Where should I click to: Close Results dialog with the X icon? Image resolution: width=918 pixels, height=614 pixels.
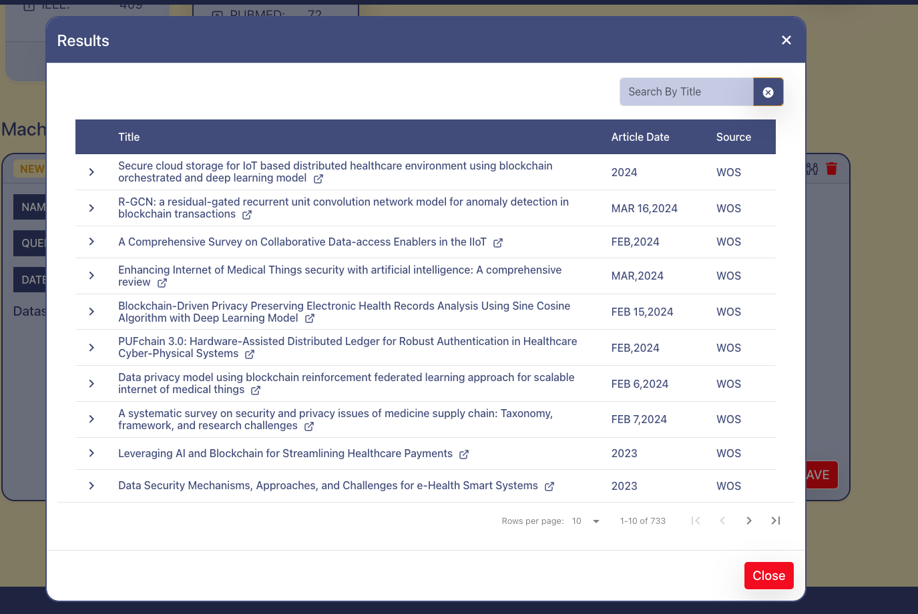[x=786, y=40]
